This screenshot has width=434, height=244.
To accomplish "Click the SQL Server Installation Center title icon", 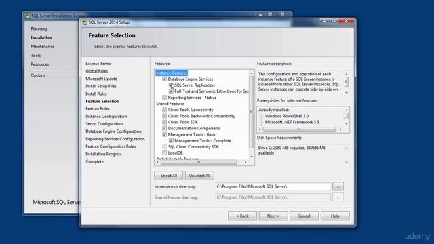I will point(27,16).
